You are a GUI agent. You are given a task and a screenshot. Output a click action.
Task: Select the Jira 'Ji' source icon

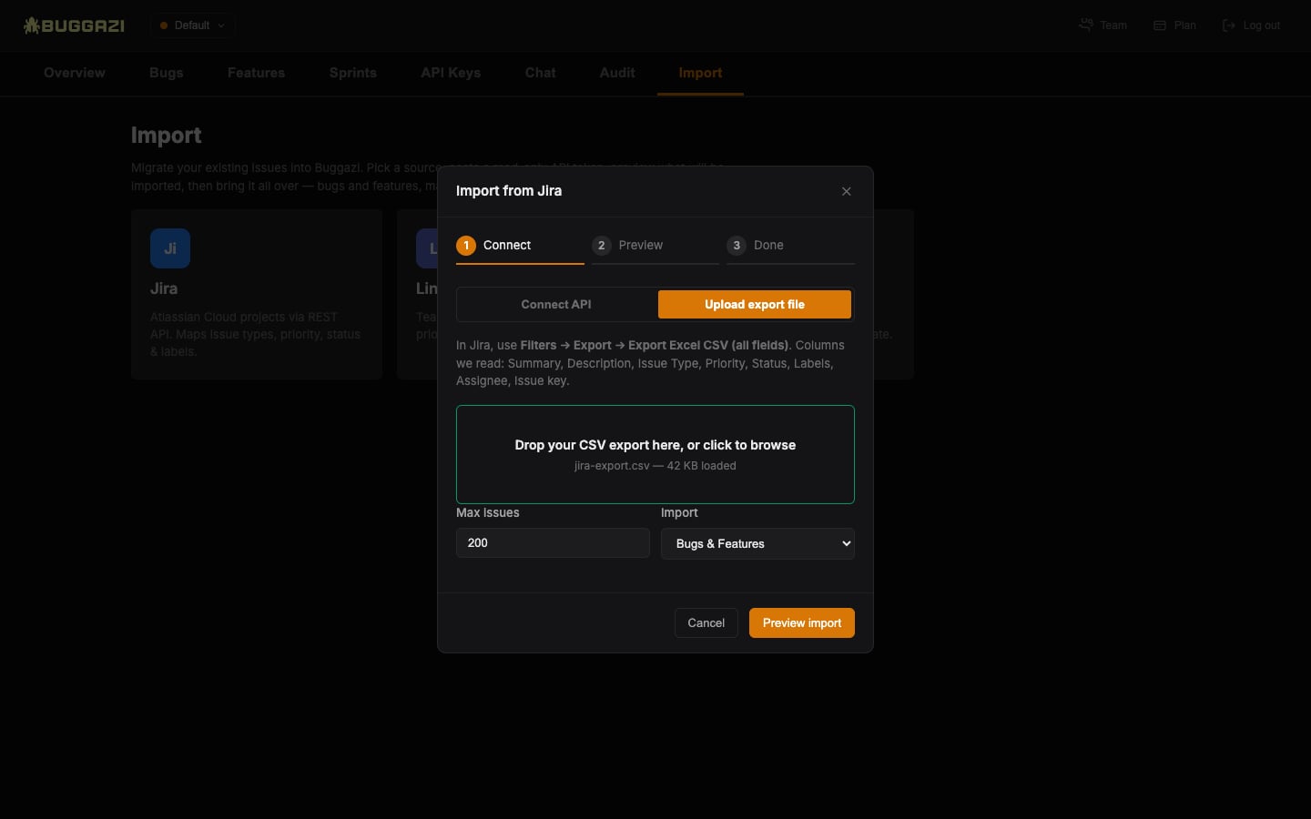coord(170,248)
